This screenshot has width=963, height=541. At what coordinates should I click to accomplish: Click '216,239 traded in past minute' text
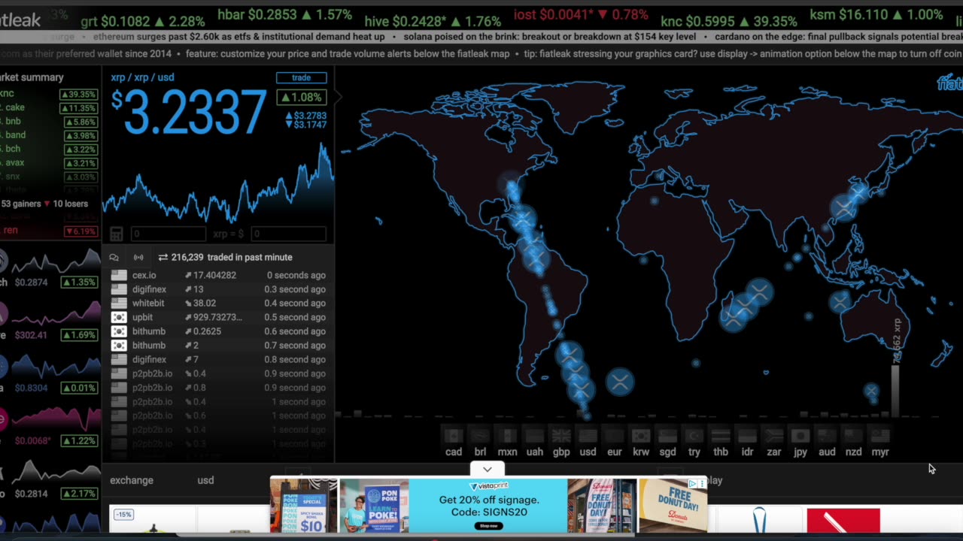click(x=232, y=257)
